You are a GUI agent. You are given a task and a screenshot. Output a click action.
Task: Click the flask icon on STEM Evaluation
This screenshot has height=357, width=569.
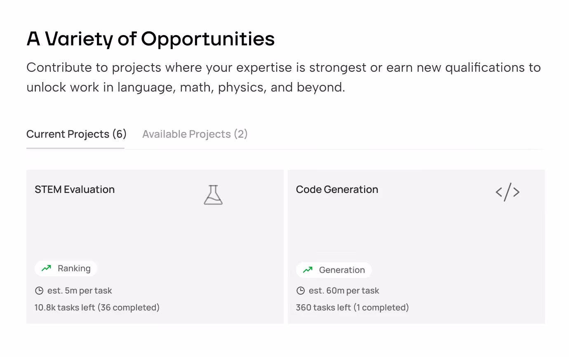(213, 195)
